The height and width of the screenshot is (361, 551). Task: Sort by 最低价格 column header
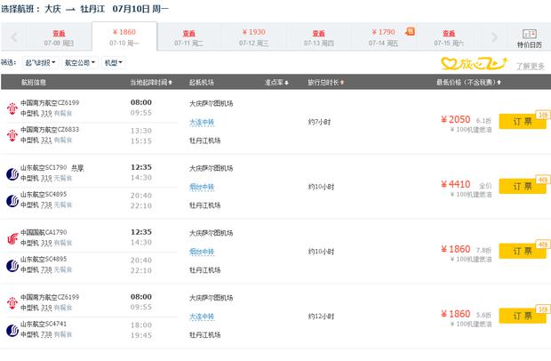click(x=462, y=83)
